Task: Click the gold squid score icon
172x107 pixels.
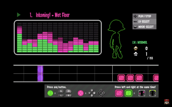Action: tap(136, 48)
